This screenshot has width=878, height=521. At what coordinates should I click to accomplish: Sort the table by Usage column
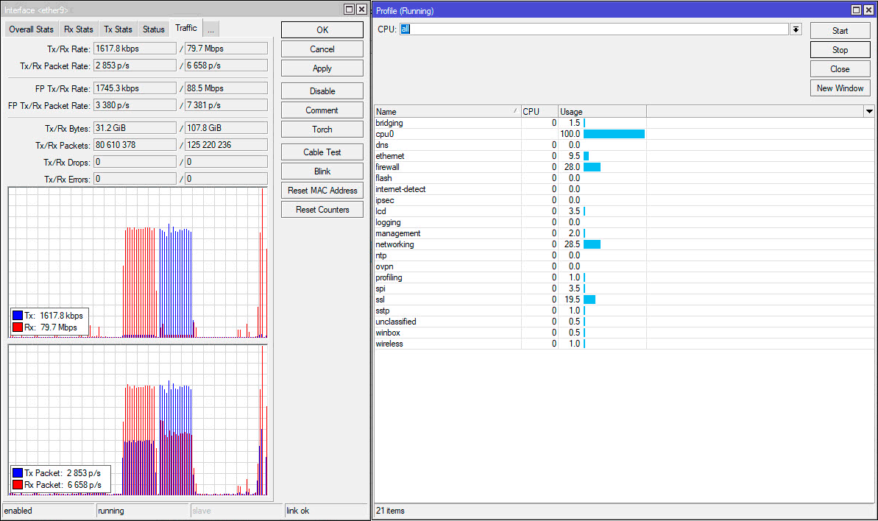(601, 112)
